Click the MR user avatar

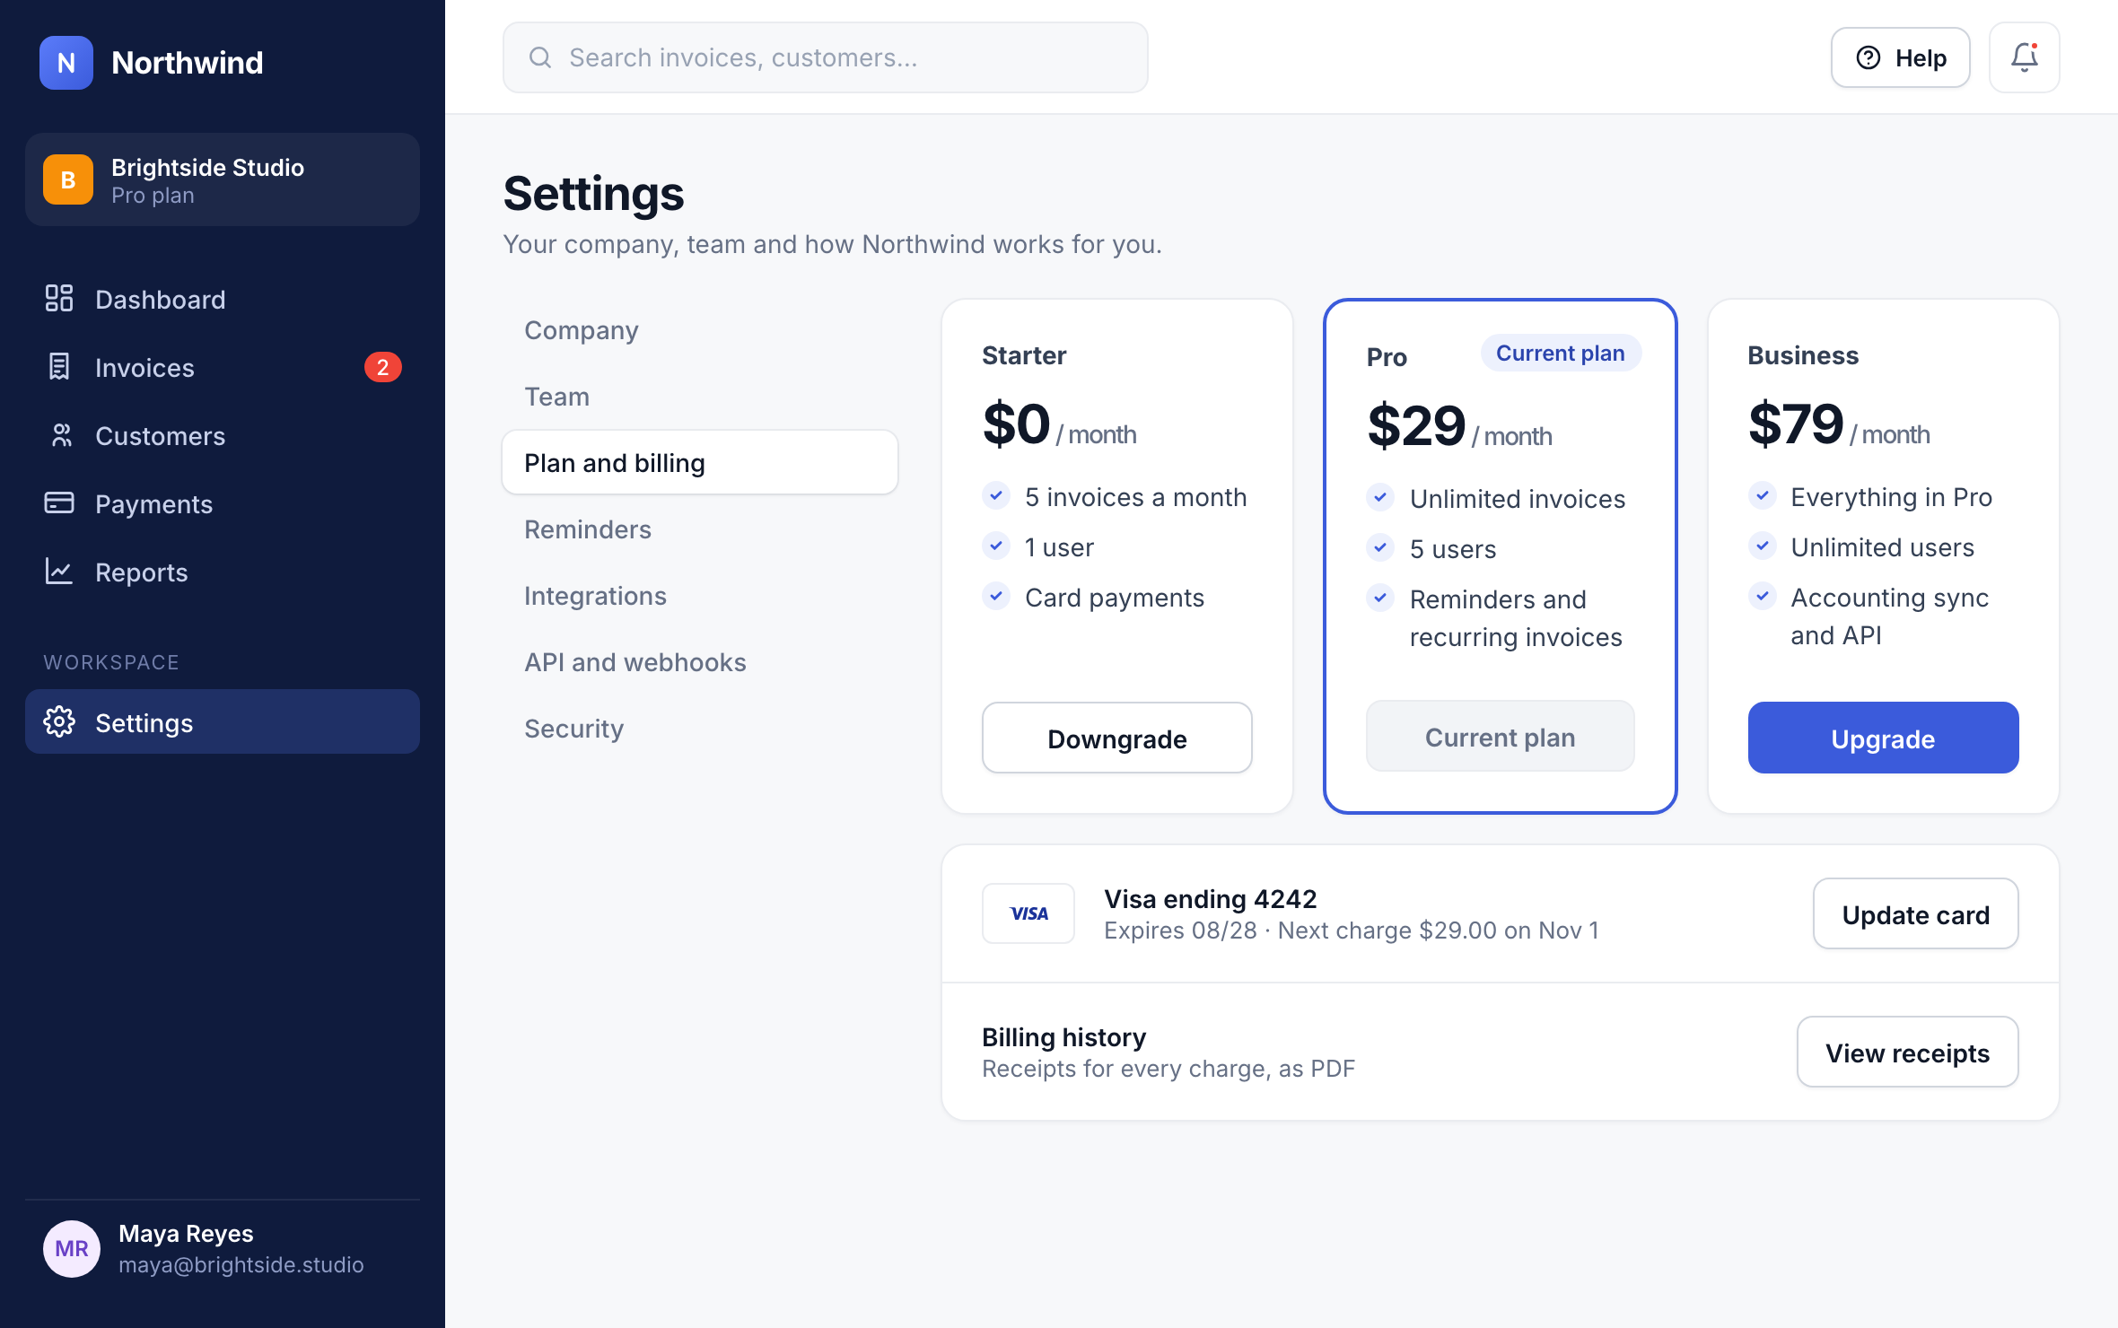[x=72, y=1248]
